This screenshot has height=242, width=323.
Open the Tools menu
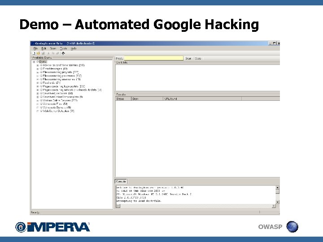[63, 48]
